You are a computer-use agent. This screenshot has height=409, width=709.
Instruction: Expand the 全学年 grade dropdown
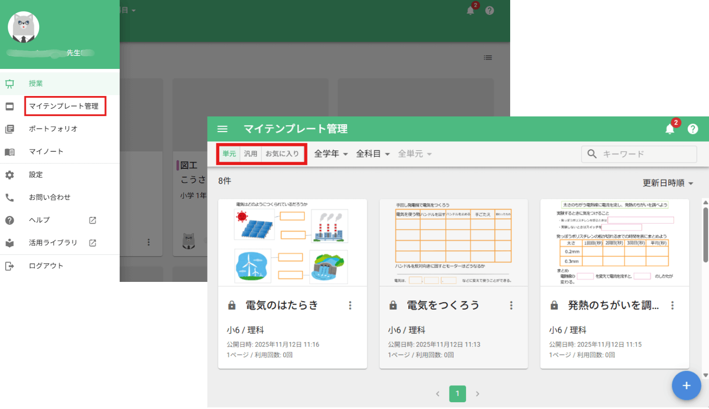click(x=331, y=154)
